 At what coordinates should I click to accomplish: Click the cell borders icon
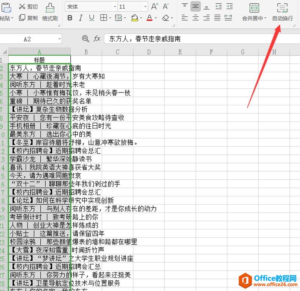104,18
